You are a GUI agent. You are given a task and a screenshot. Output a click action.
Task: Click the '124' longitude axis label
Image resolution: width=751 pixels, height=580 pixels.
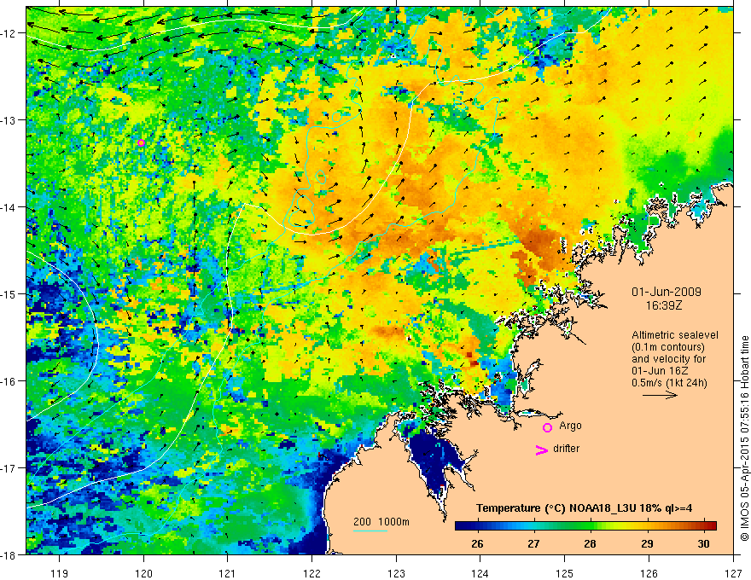pos(480,573)
